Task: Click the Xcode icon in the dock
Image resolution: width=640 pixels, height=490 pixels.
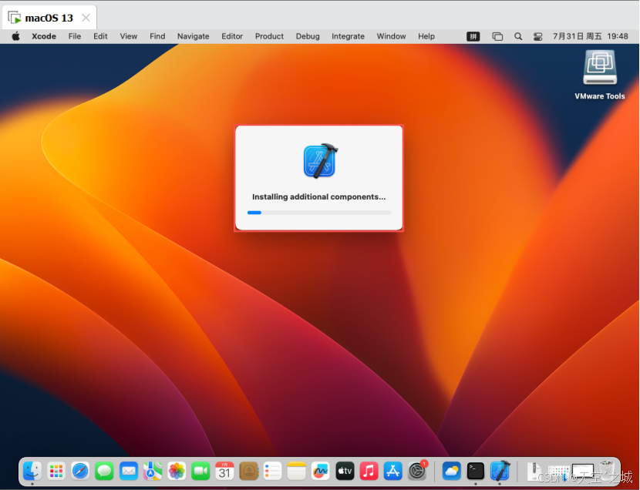Action: coord(500,471)
